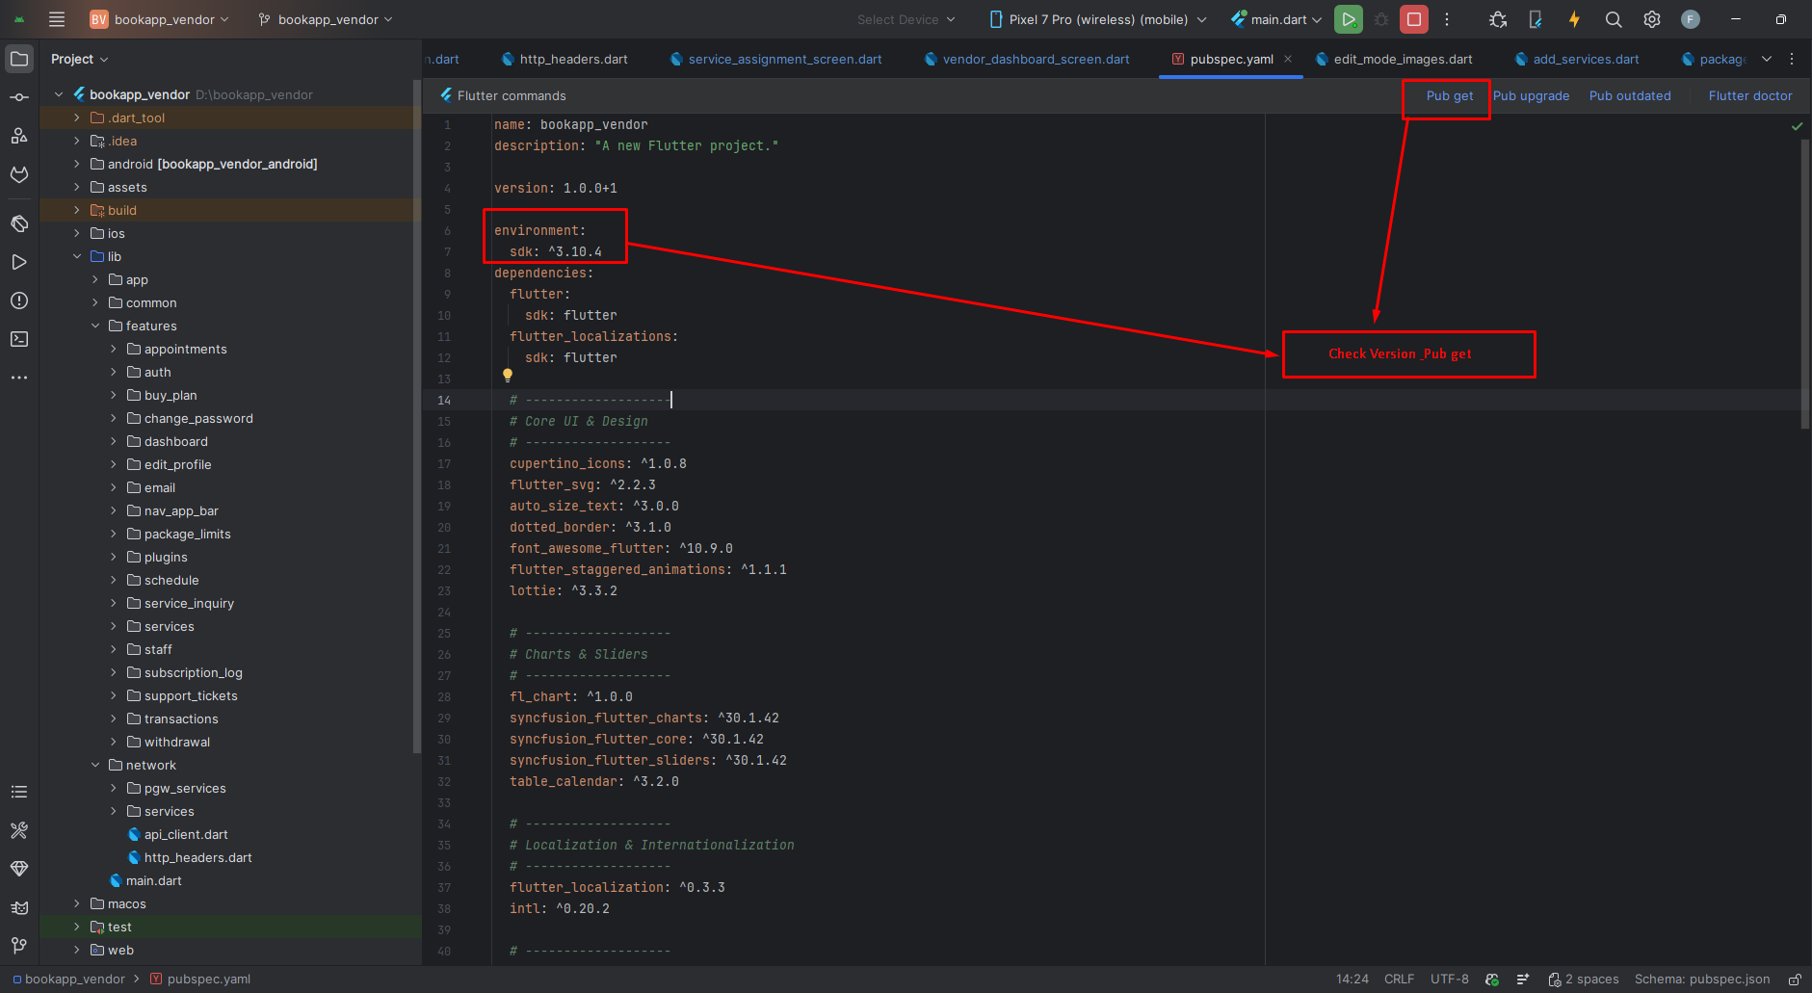
Task: Open the Problems tool window icon
Action: point(19,301)
